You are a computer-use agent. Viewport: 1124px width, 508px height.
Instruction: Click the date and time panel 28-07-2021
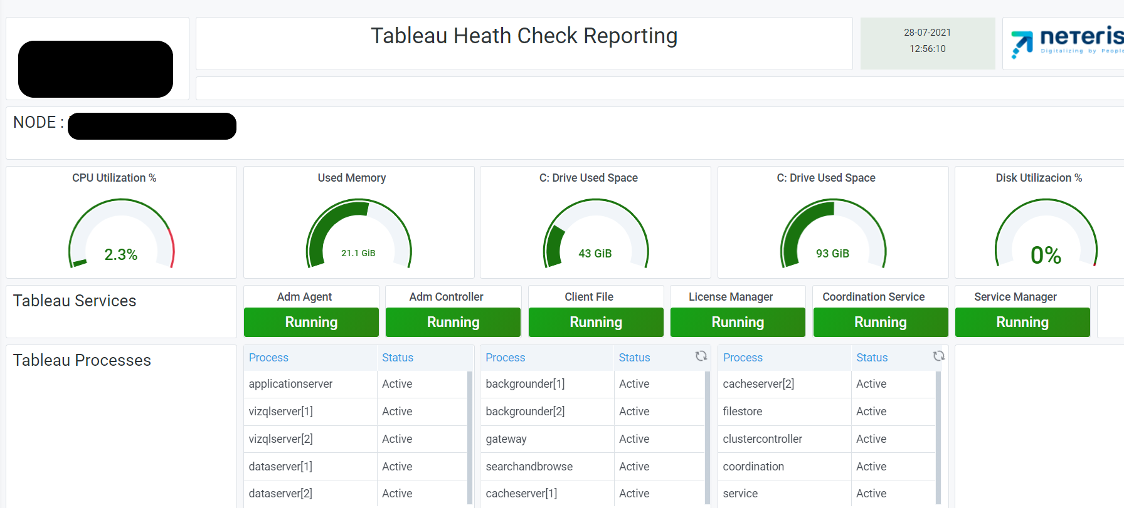(928, 43)
